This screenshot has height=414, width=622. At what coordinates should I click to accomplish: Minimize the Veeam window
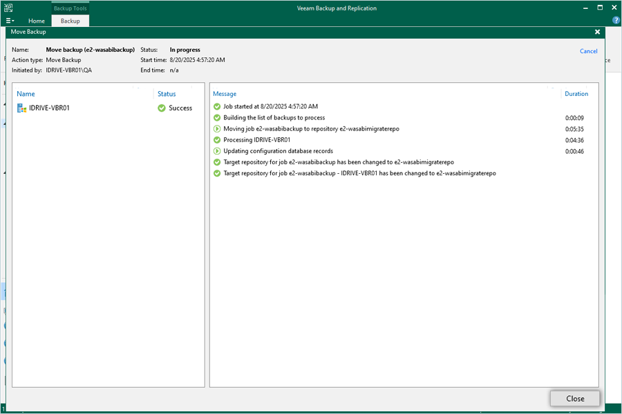(x=585, y=8)
